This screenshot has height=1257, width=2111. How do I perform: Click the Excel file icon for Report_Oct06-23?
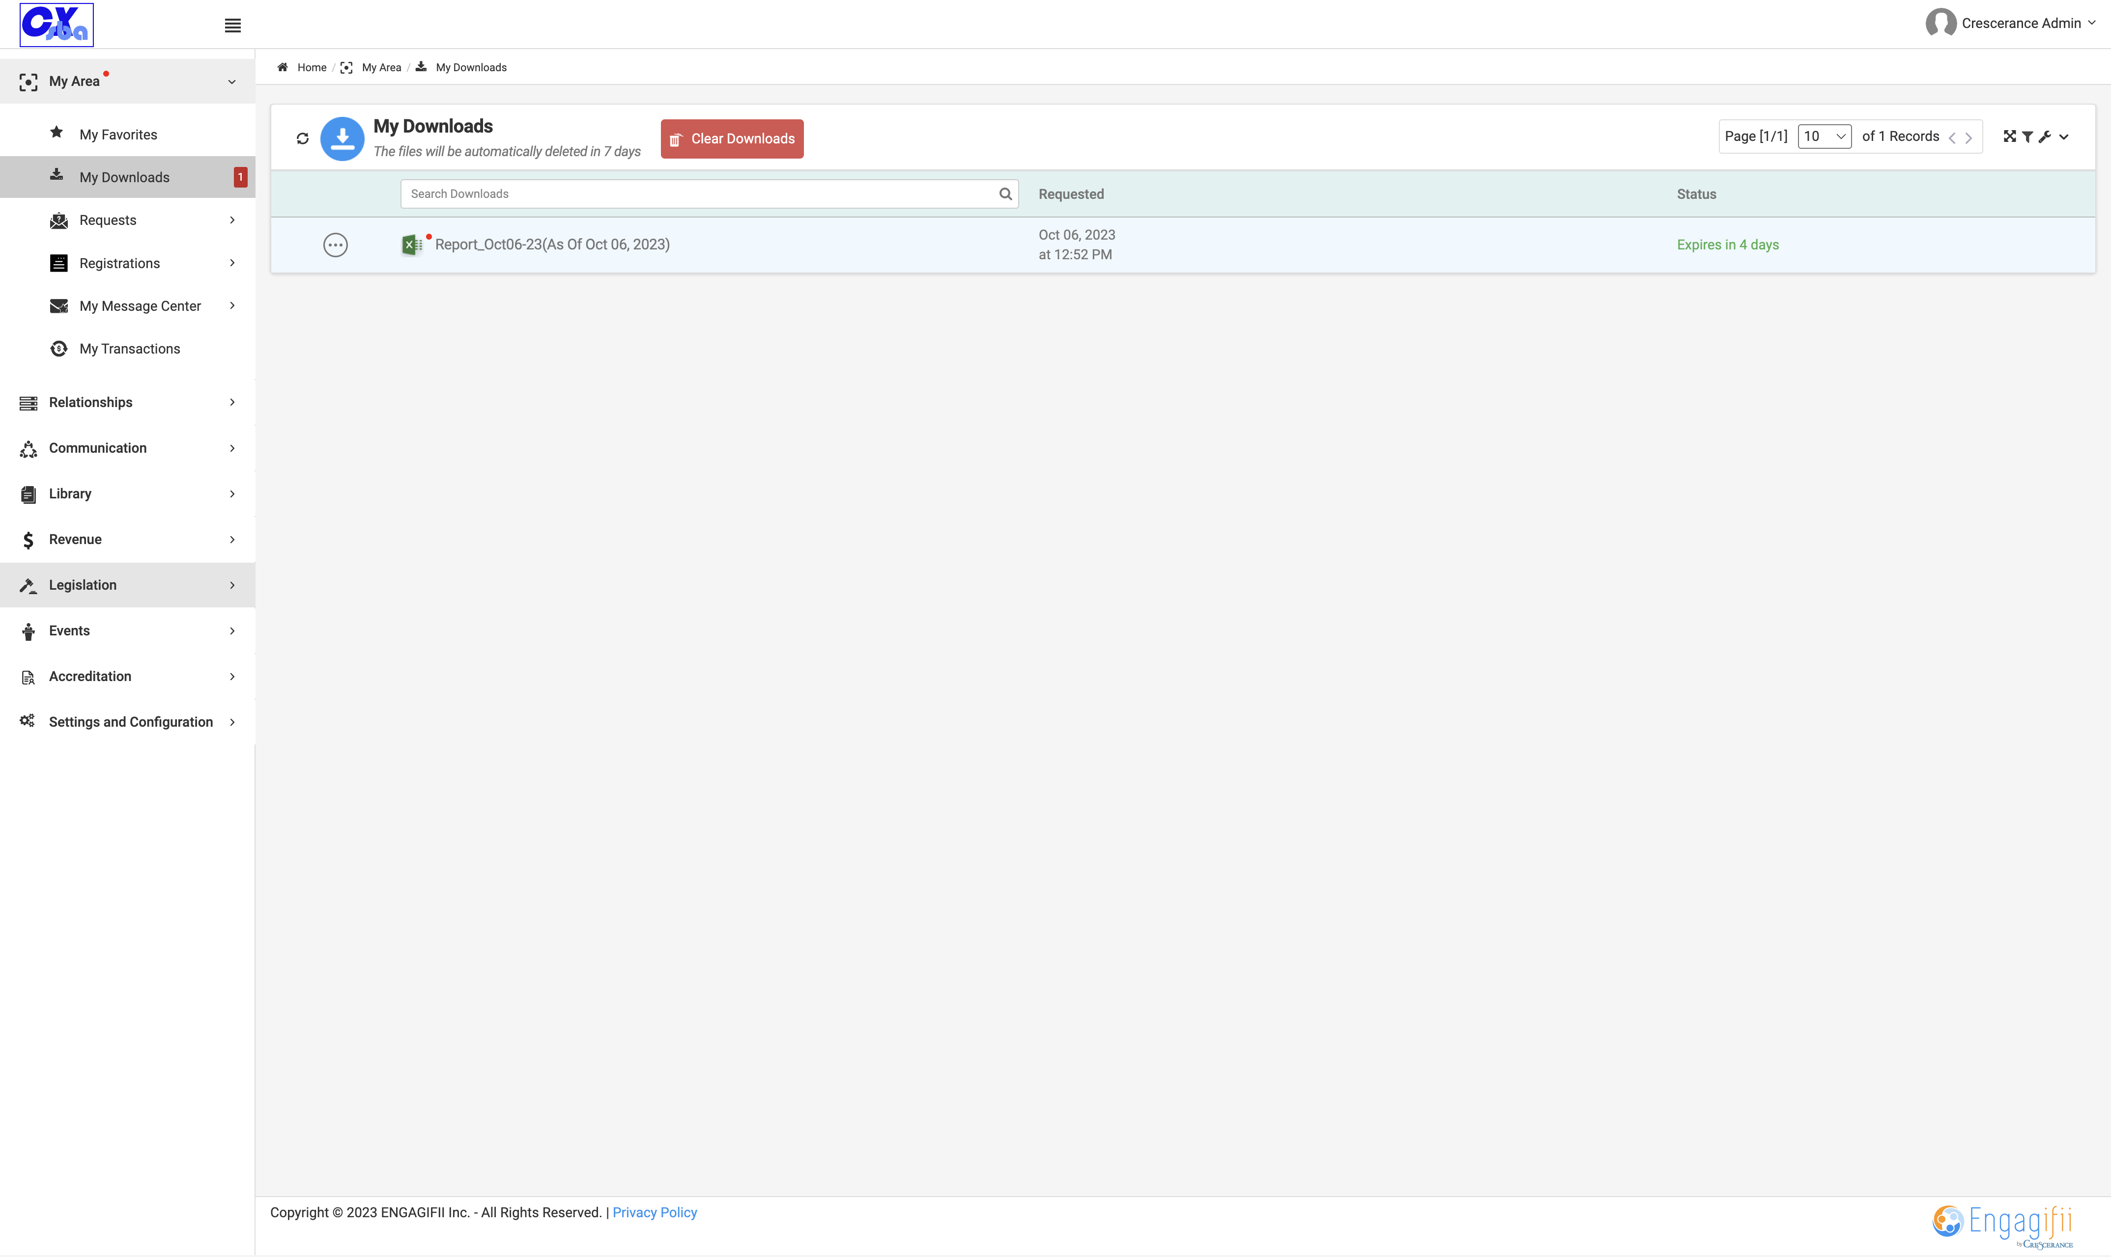click(x=412, y=245)
